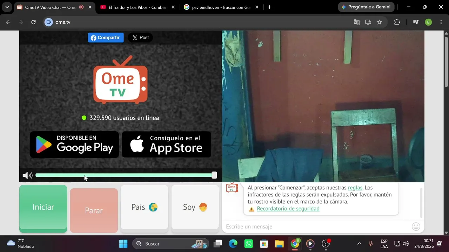Click the Pregúntale a Gemini button
Image resolution: width=449 pixels, height=252 pixels.
tap(366, 7)
